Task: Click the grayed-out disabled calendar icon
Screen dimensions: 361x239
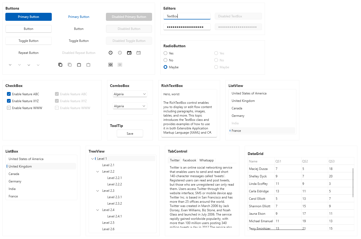Action: (138, 53)
